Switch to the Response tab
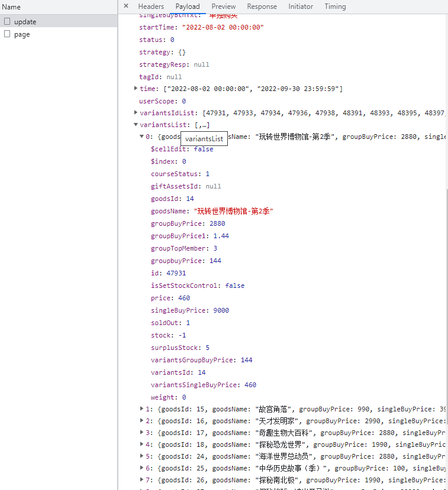This screenshot has height=490, width=448. tap(262, 7)
